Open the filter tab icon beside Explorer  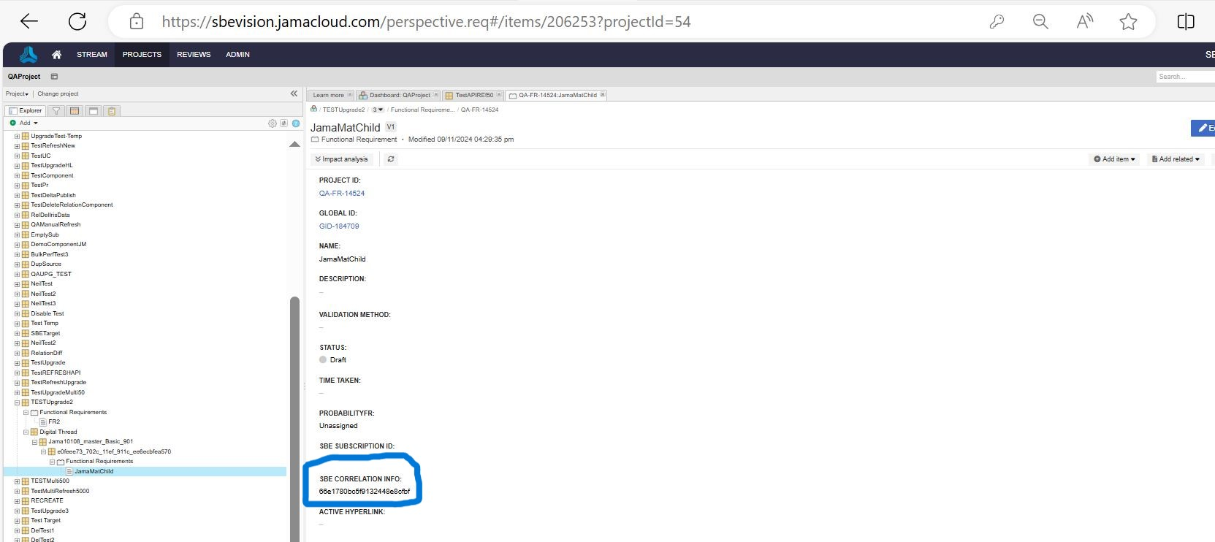pos(56,111)
